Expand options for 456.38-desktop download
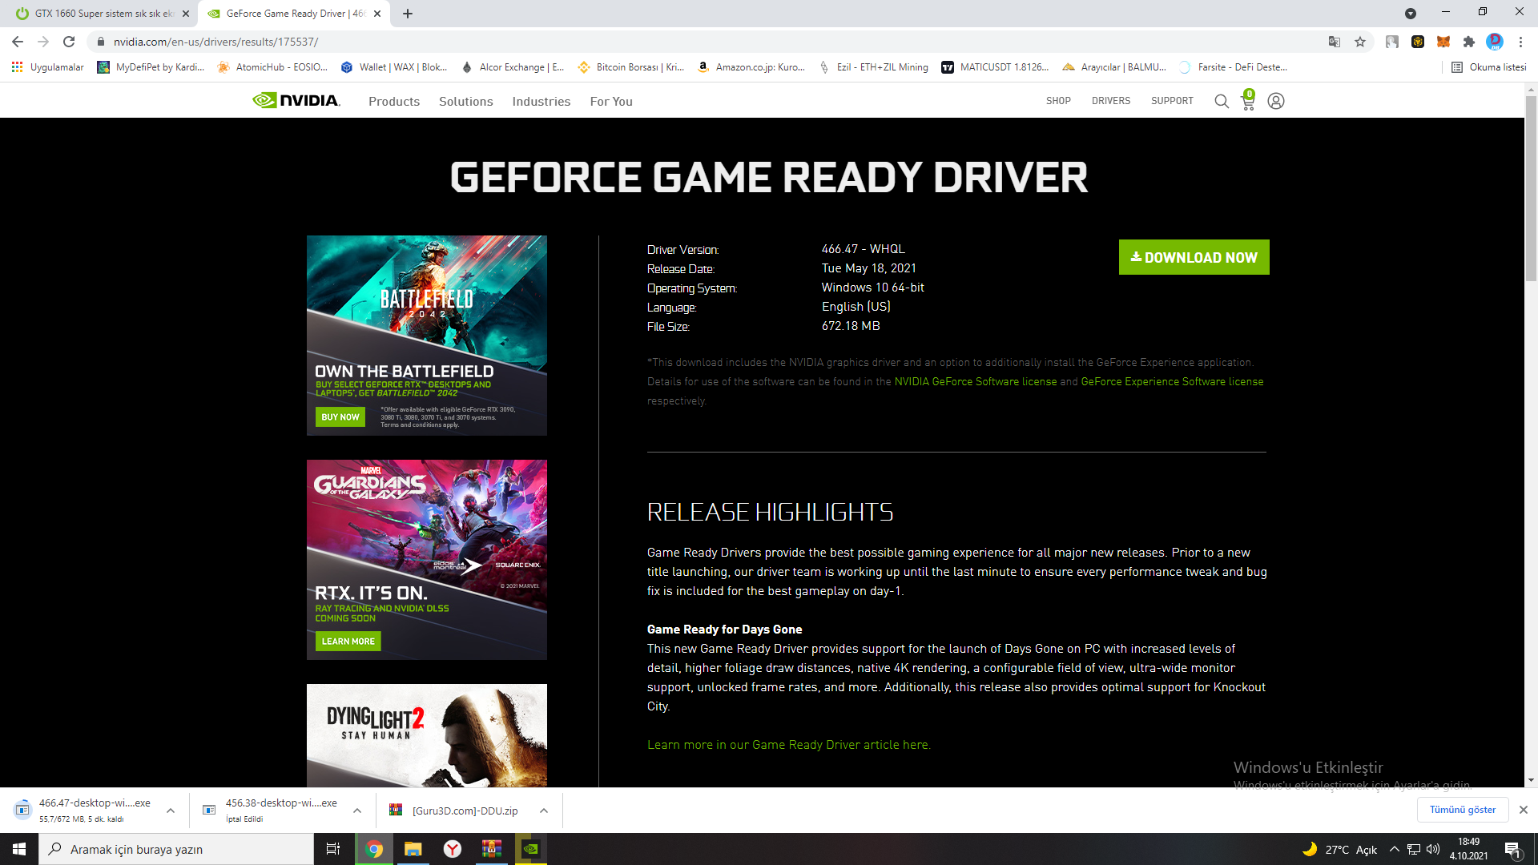 click(357, 811)
